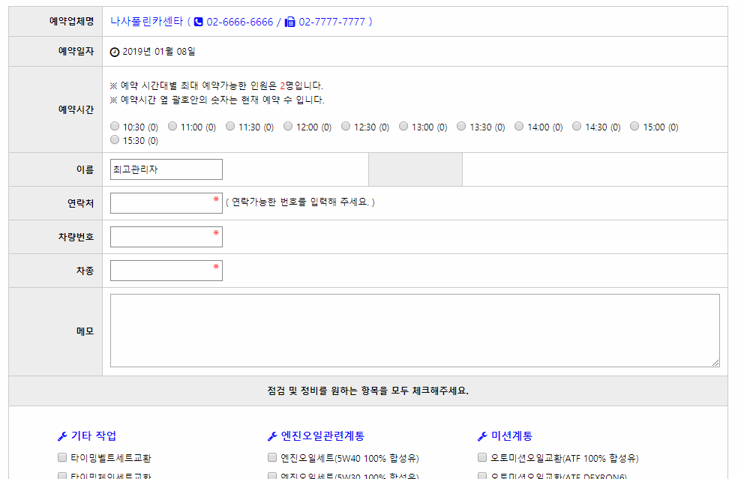
Task: Click the phone icon beside 02-6666-6666
Action: (x=199, y=22)
